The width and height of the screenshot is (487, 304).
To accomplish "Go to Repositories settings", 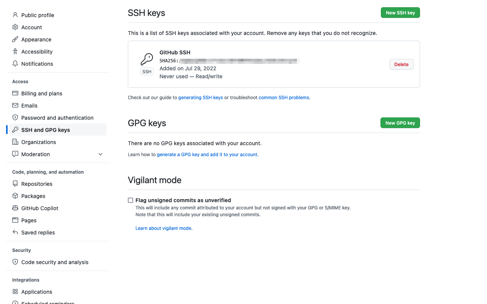I will [37, 184].
